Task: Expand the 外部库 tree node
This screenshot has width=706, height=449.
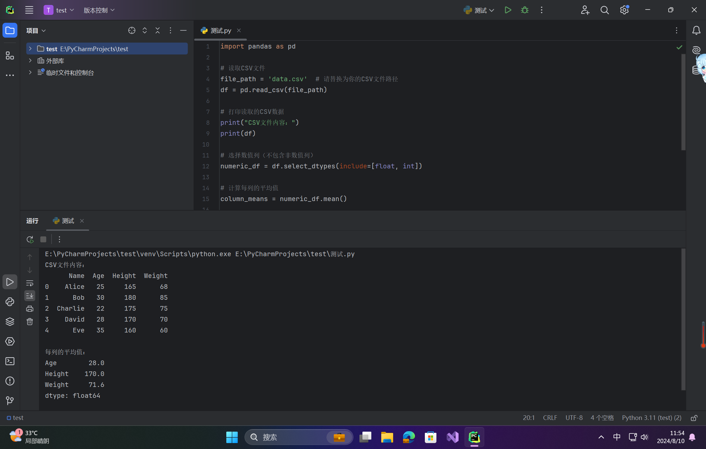Action: click(30, 61)
